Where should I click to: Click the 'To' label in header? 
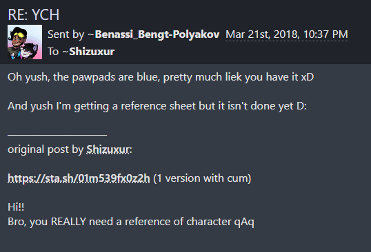(x=53, y=52)
